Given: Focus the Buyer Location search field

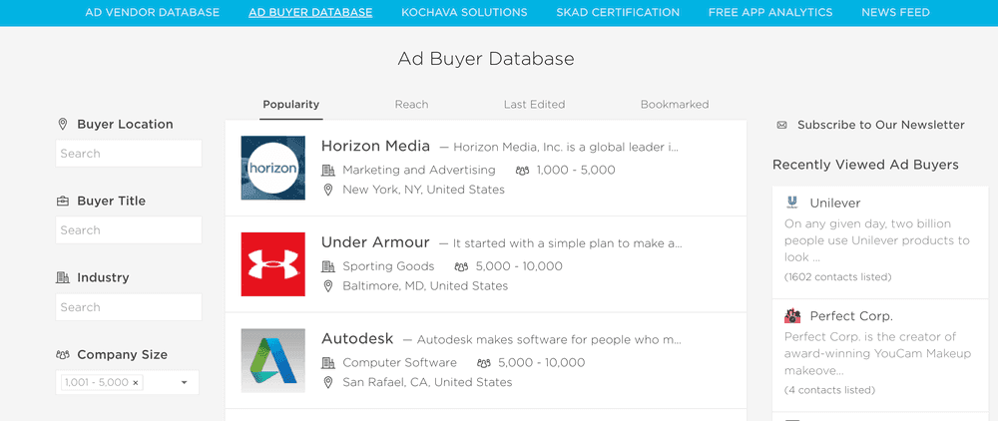Looking at the screenshot, I should coord(129,154).
